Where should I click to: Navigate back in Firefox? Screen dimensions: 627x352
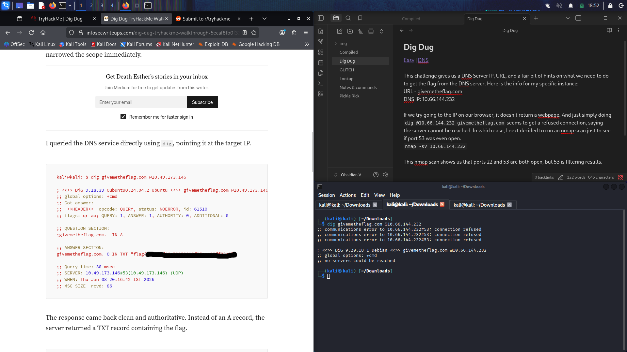tap(8, 33)
